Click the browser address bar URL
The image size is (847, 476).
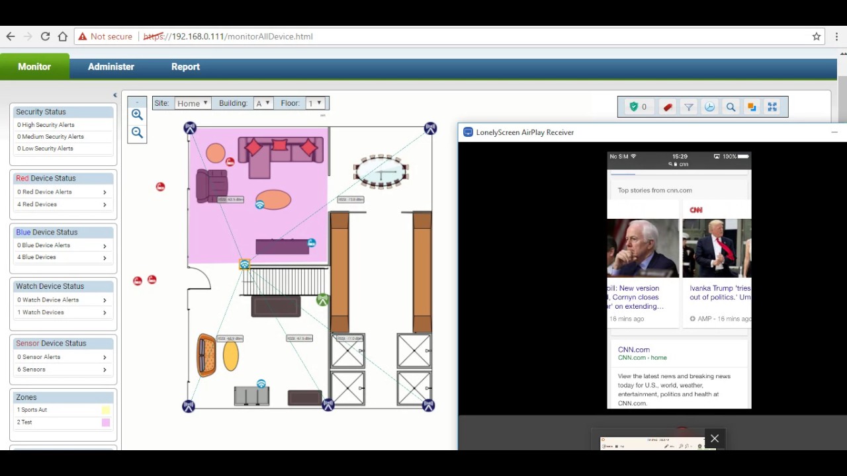[228, 36]
